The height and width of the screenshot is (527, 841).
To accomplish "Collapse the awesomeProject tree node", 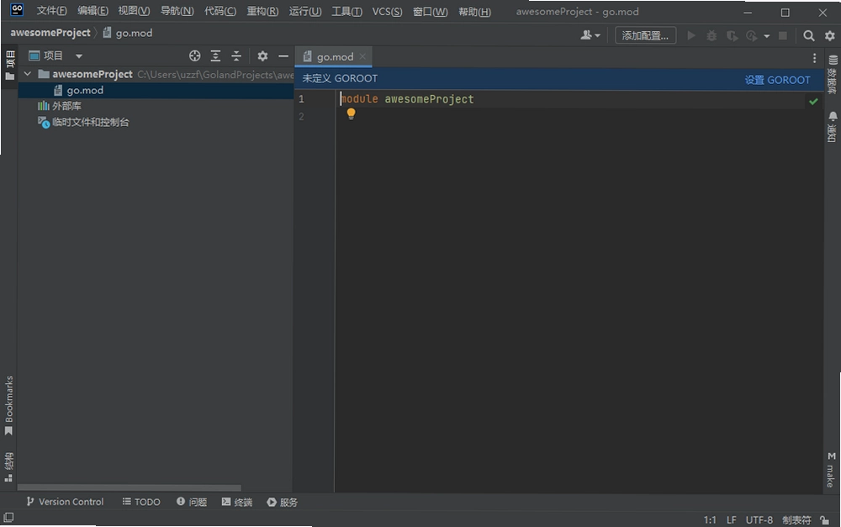I will pyautogui.click(x=28, y=74).
